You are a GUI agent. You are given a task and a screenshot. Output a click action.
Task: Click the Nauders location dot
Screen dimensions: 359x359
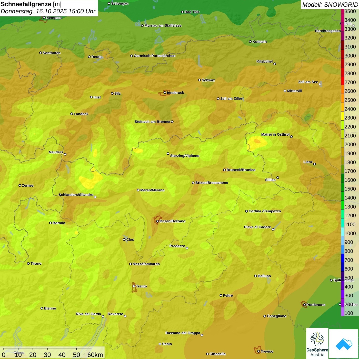65,154
